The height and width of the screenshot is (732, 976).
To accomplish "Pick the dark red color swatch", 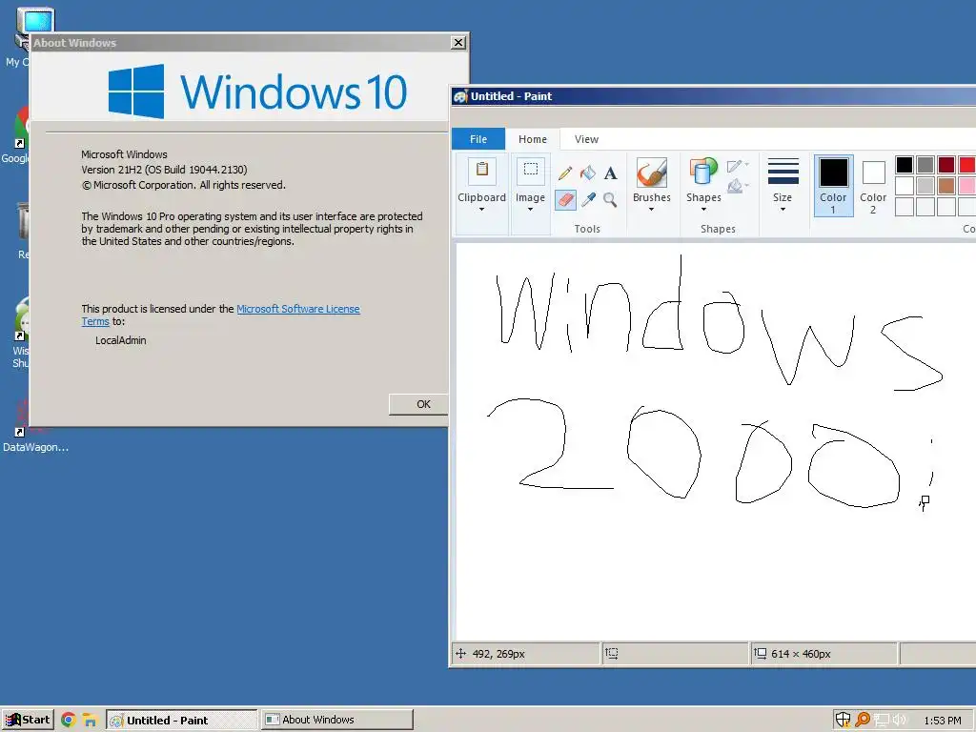I will 946,165.
